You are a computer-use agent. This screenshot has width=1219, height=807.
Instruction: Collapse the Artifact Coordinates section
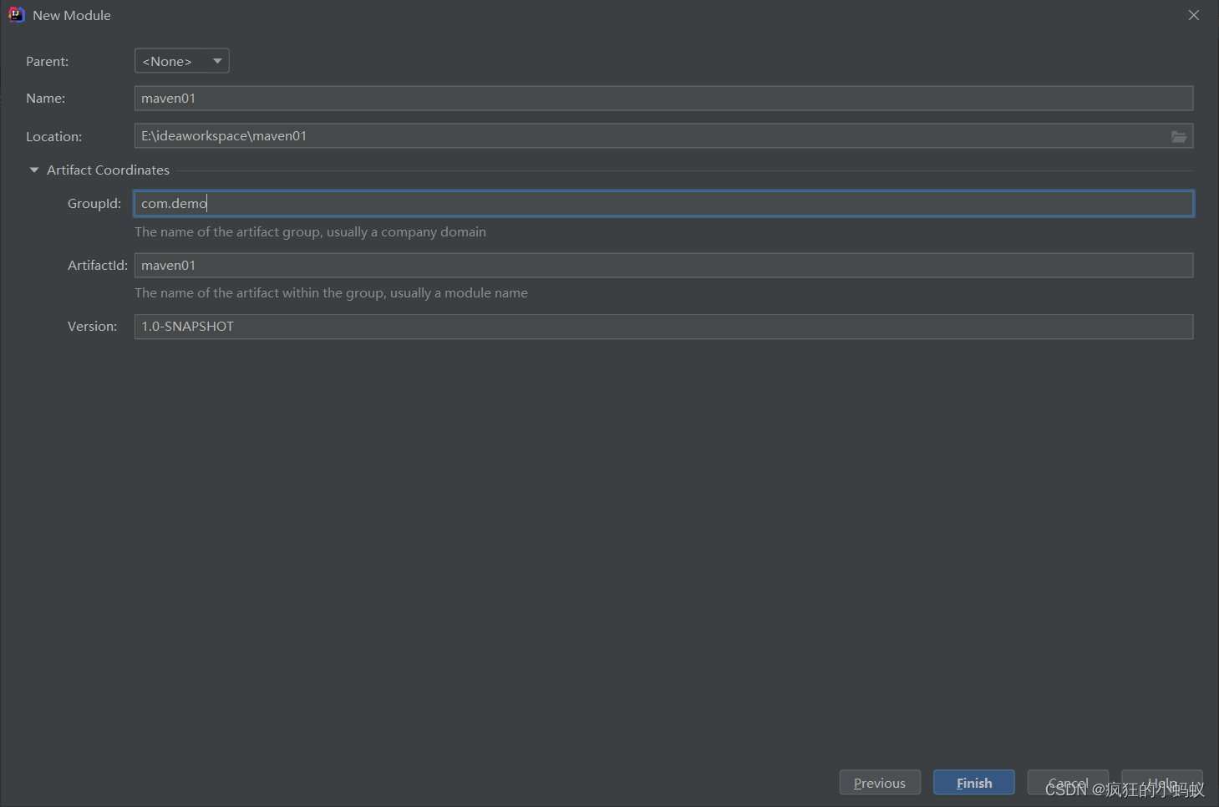(x=34, y=170)
